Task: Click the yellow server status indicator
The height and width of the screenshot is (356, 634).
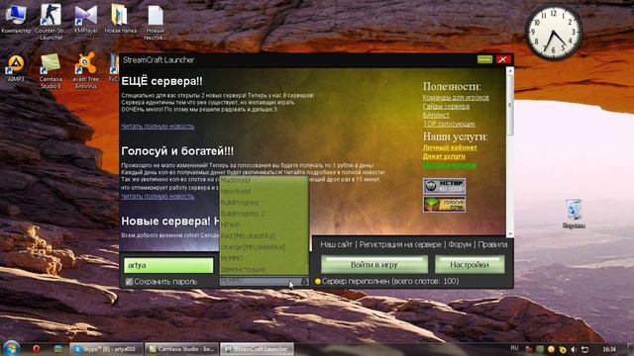Action: [x=317, y=281]
